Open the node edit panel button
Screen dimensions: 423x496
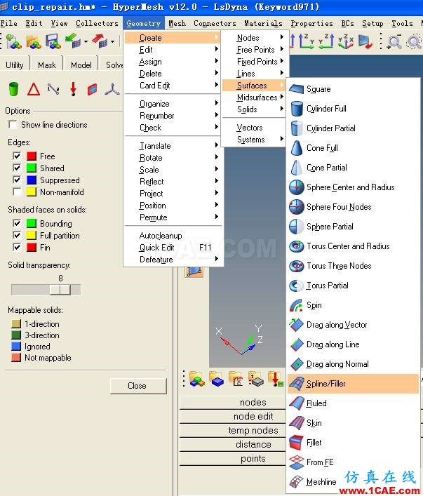(x=232, y=416)
